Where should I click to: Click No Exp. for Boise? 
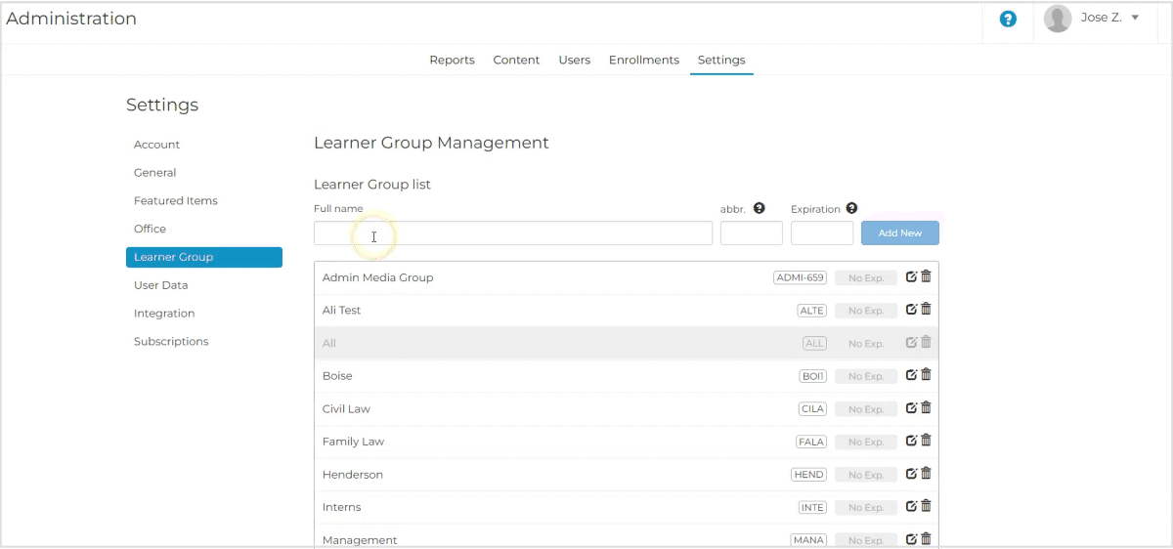866,376
